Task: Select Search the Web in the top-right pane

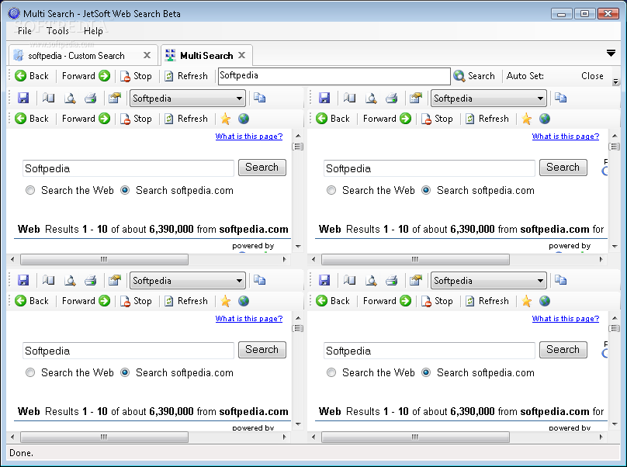Action: [x=331, y=190]
